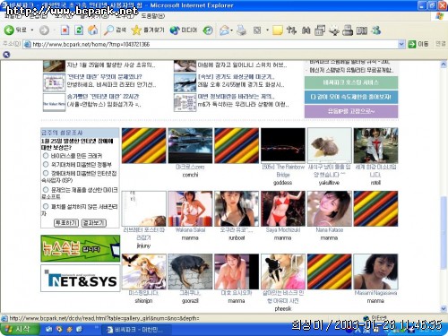Open The Rainbow Bridge gallery link

click(x=283, y=171)
